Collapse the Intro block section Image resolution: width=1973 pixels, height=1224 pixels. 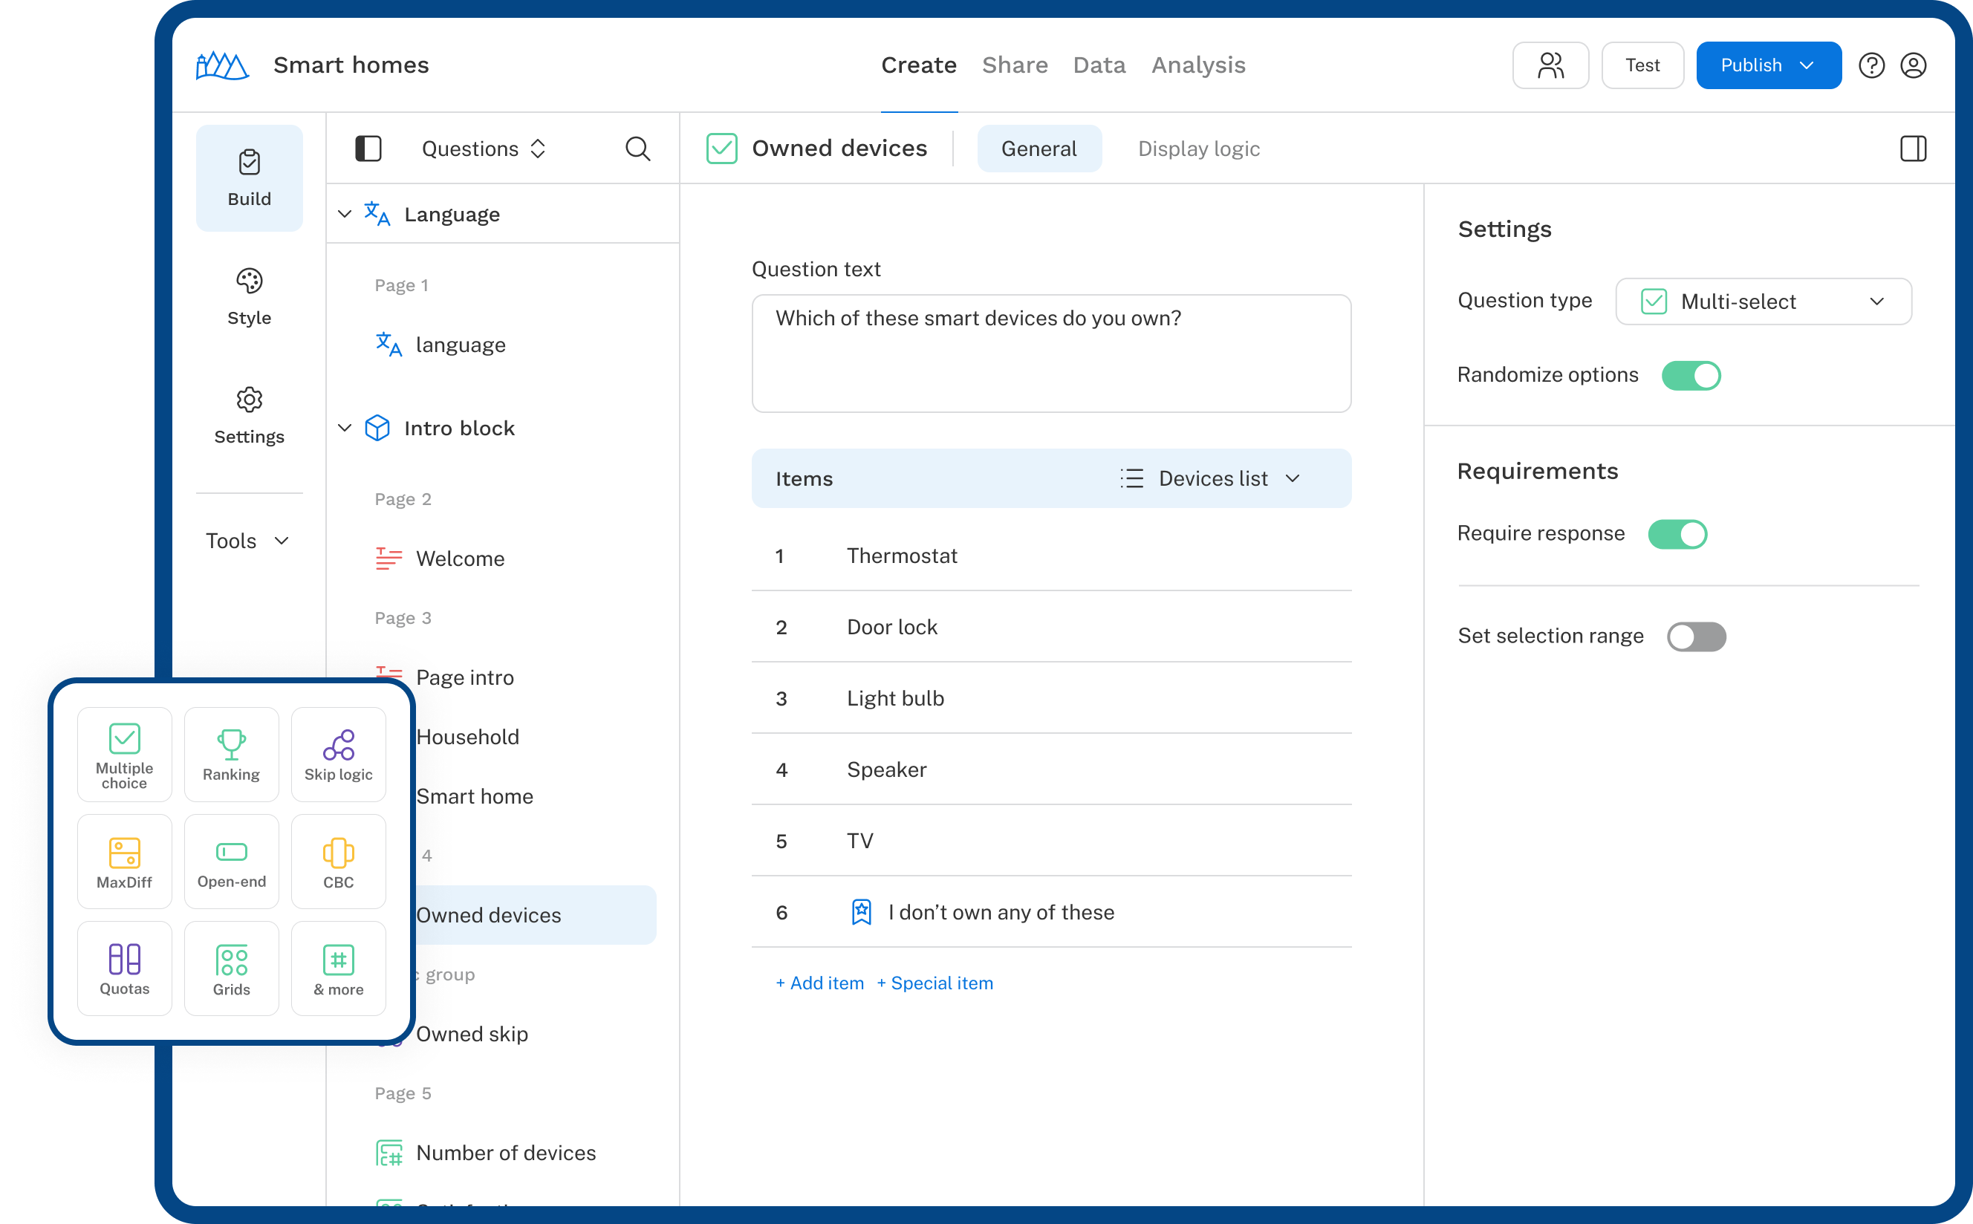pos(344,427)
